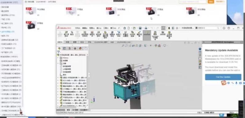
Task: Click the filter funnel icon above the tree
Action: (x=58, y=52)
